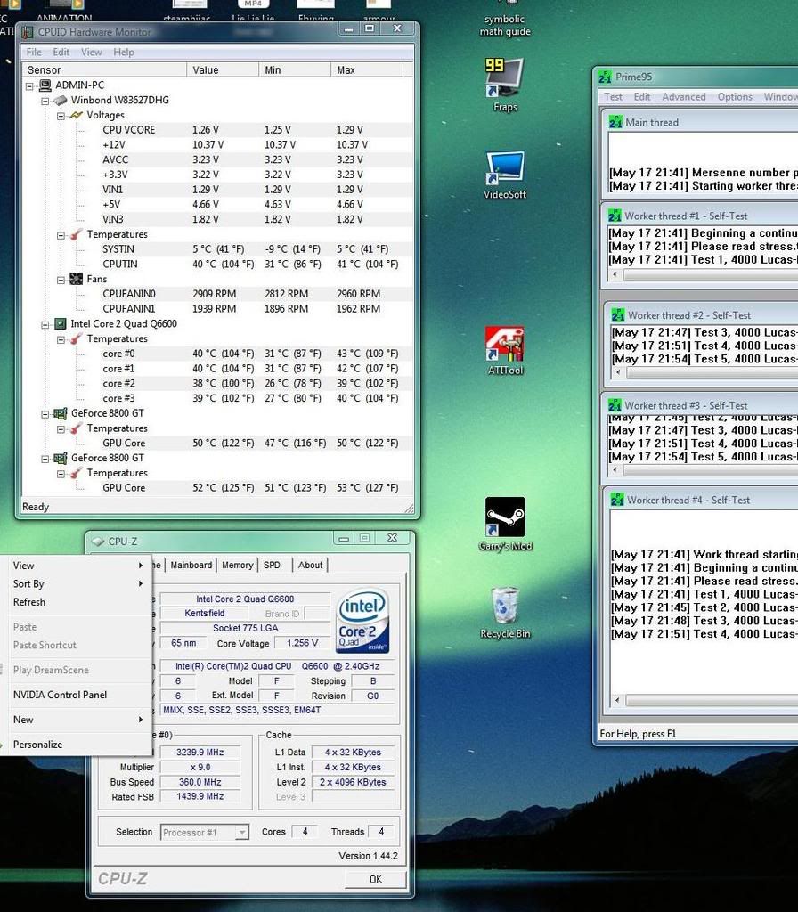Click the Prime95 title bar icon
Viewport: 798px width, 912px height.
point(605,77)
